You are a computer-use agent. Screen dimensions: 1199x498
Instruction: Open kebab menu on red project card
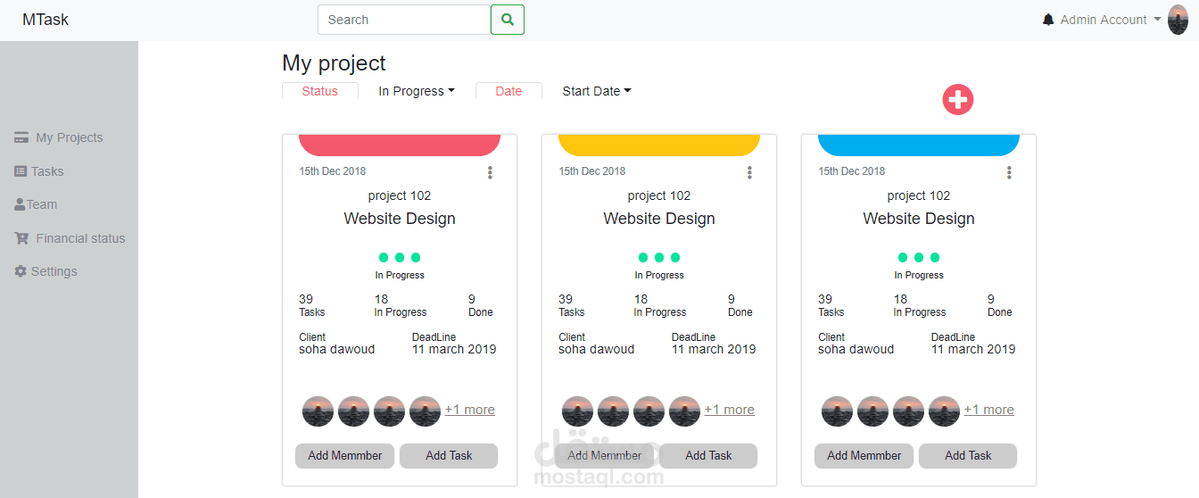[490, 172]
